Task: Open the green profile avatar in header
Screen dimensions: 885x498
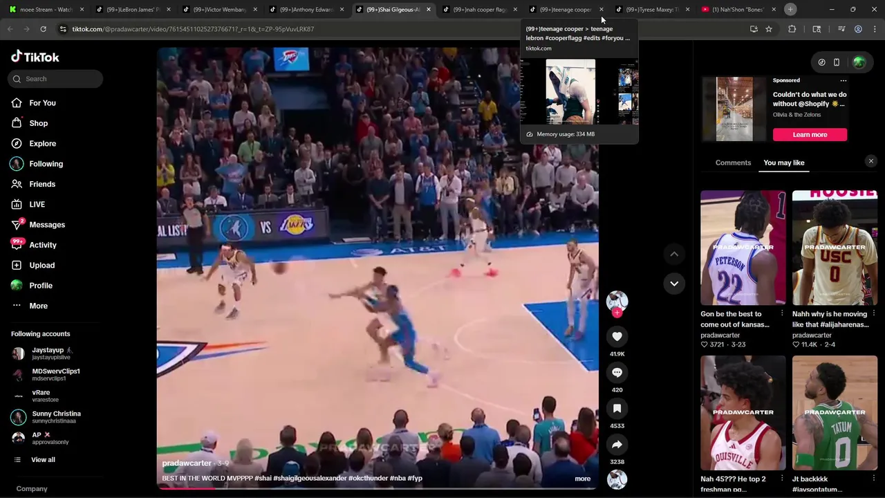Action: click(x=859, y=62)
